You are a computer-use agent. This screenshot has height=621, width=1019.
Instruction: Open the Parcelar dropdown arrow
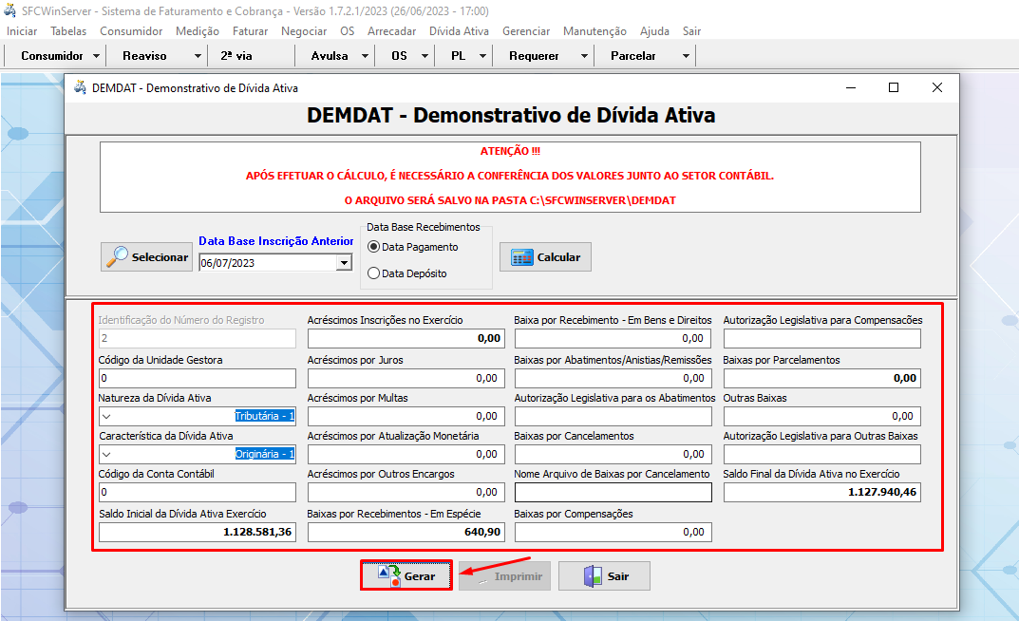click(685, 55)
